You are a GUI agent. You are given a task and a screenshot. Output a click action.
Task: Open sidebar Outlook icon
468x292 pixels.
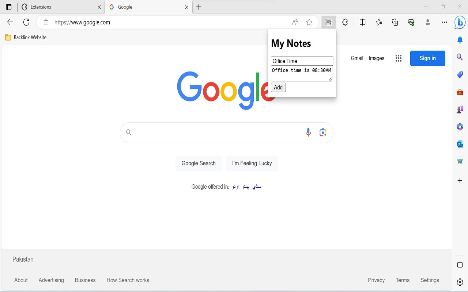460,144
